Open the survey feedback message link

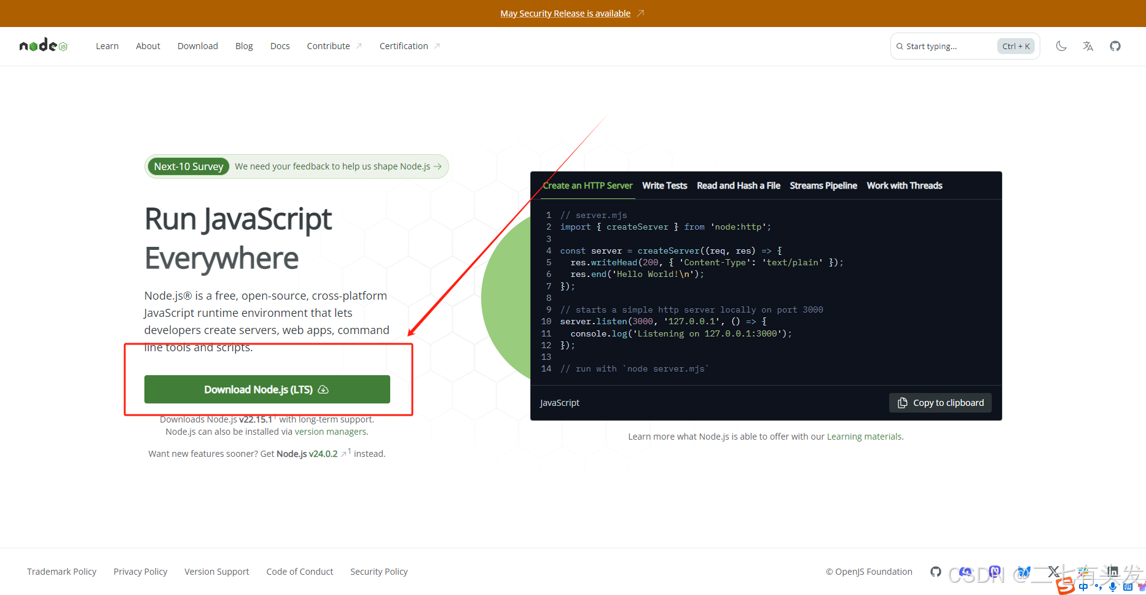(338, 166)
